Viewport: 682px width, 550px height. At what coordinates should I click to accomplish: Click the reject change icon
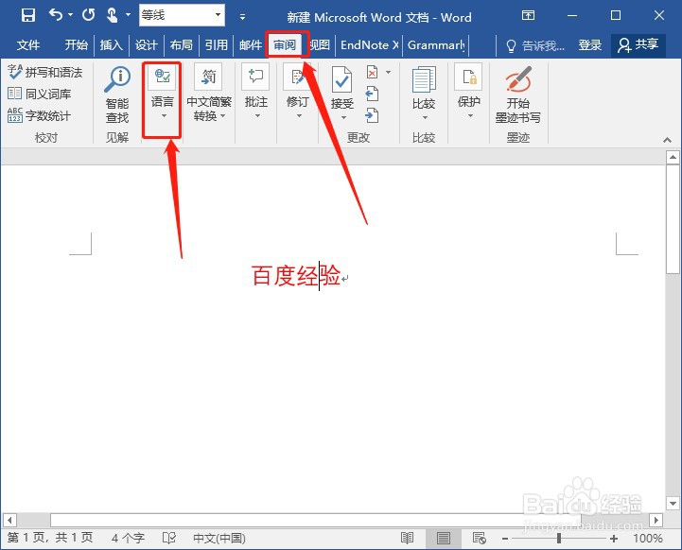point(373,72)
